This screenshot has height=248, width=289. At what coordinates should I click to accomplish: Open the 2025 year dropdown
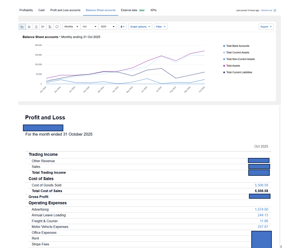[x=108, y=27]
